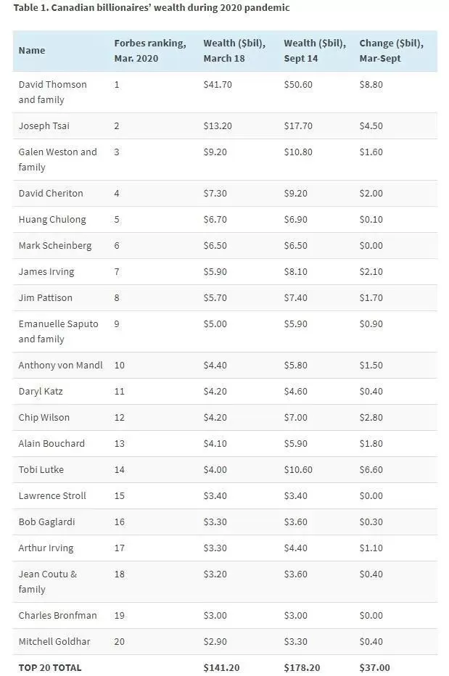The height and width of the screenshot is (676, 449).
Task: Click Tobi Lutke's $10.60 September wealth
Action: pyautogui.click(x=298, y=469)
